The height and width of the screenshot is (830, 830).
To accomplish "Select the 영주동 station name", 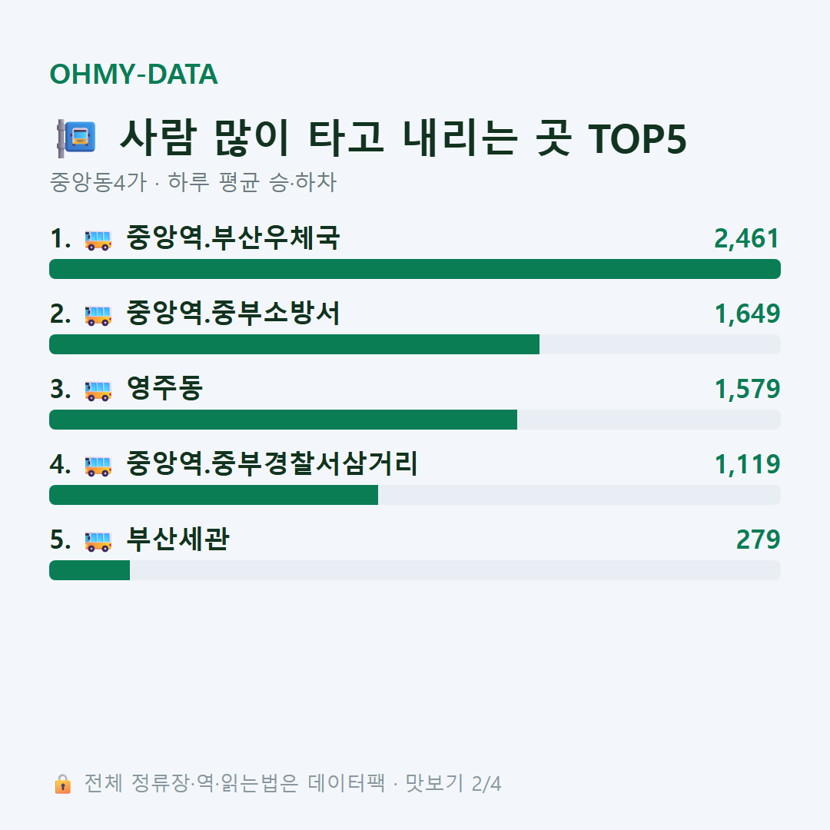I will (164, 388).
